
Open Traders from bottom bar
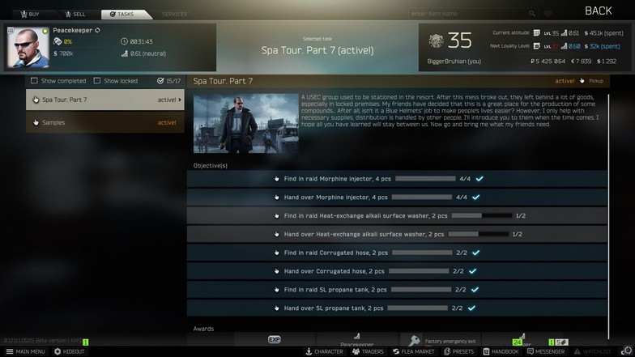click(x=368, y=351)
